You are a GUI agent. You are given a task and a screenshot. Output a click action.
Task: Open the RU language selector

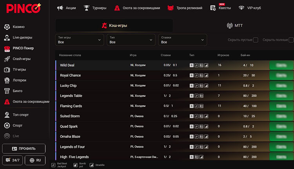[x=35, y=160]
